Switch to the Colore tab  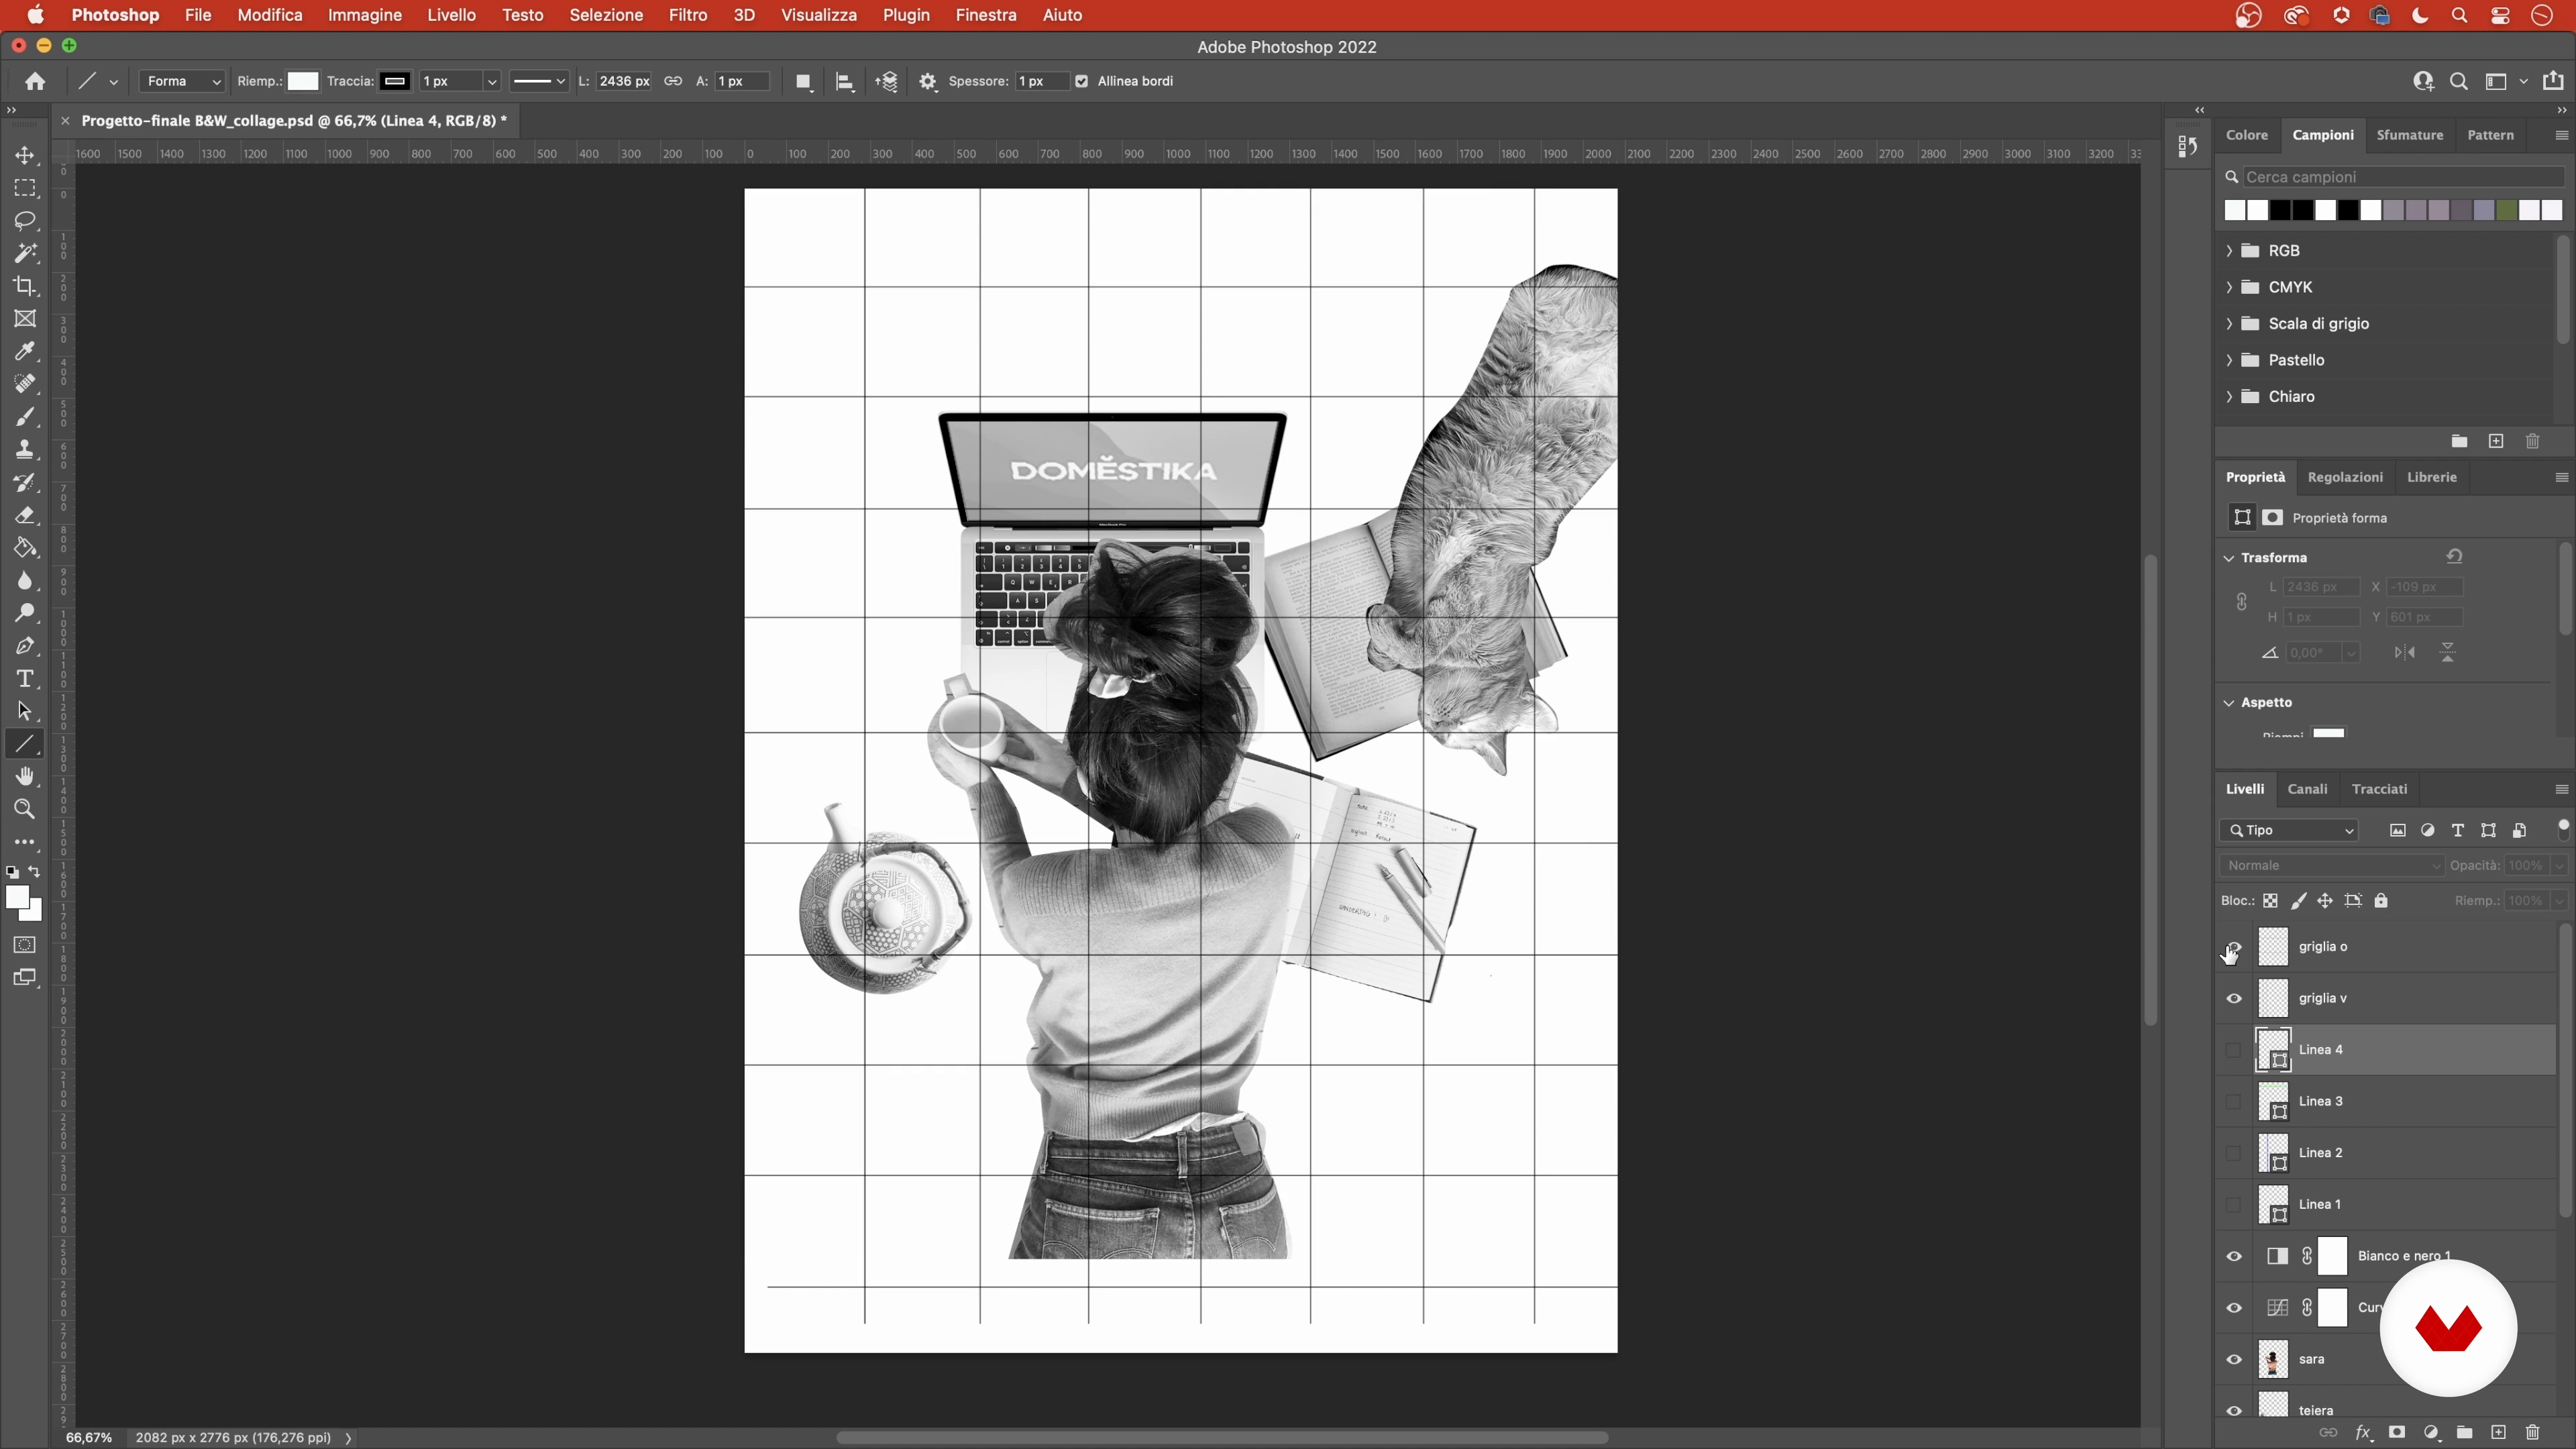(x=2247, y=135)
